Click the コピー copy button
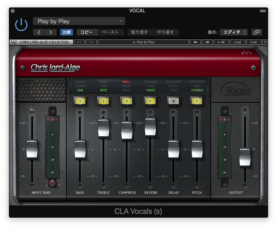The width and height of the screenshot is (277, 228). pos(87,32)
